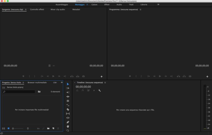This screenshot has width=212, height=135.
Task: Open Source panel menu
Action: pos(26,9)
